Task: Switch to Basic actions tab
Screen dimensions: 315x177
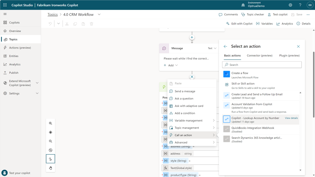Action: (x=232, y=56)
